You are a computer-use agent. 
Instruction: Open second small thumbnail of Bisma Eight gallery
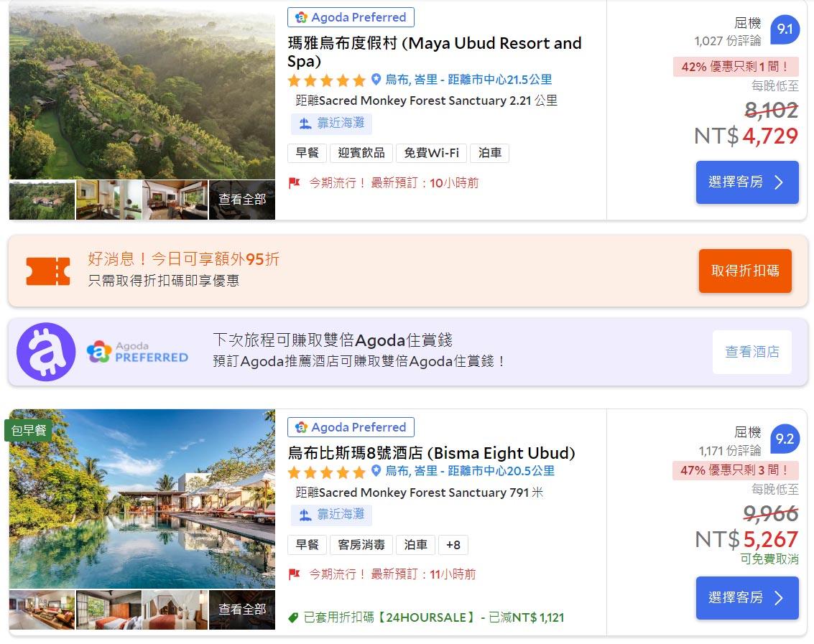(108, 610)
